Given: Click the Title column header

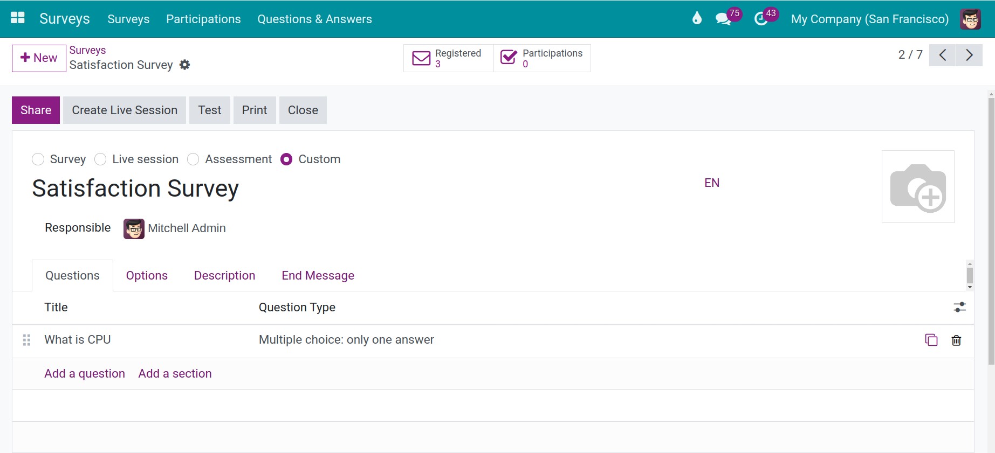Looking at the screenshot, I should 56,307.
